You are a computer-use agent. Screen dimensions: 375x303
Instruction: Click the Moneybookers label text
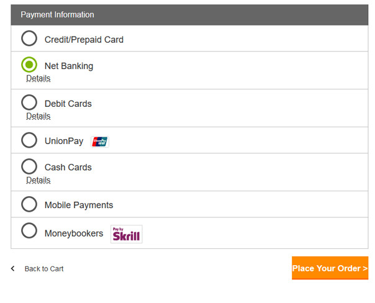tap(74, 233)
